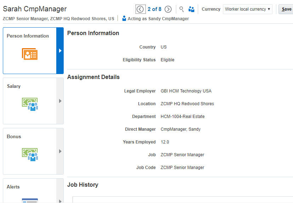This screenshot has height=203, width=293.
Task: Click the Bonus money icon
Action: tap(30, 154)
